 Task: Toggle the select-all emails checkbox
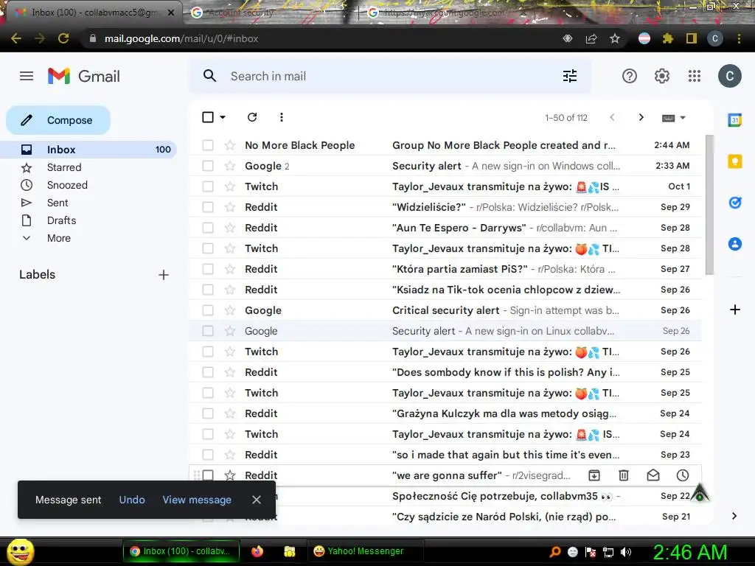click(x=207, y=117)
